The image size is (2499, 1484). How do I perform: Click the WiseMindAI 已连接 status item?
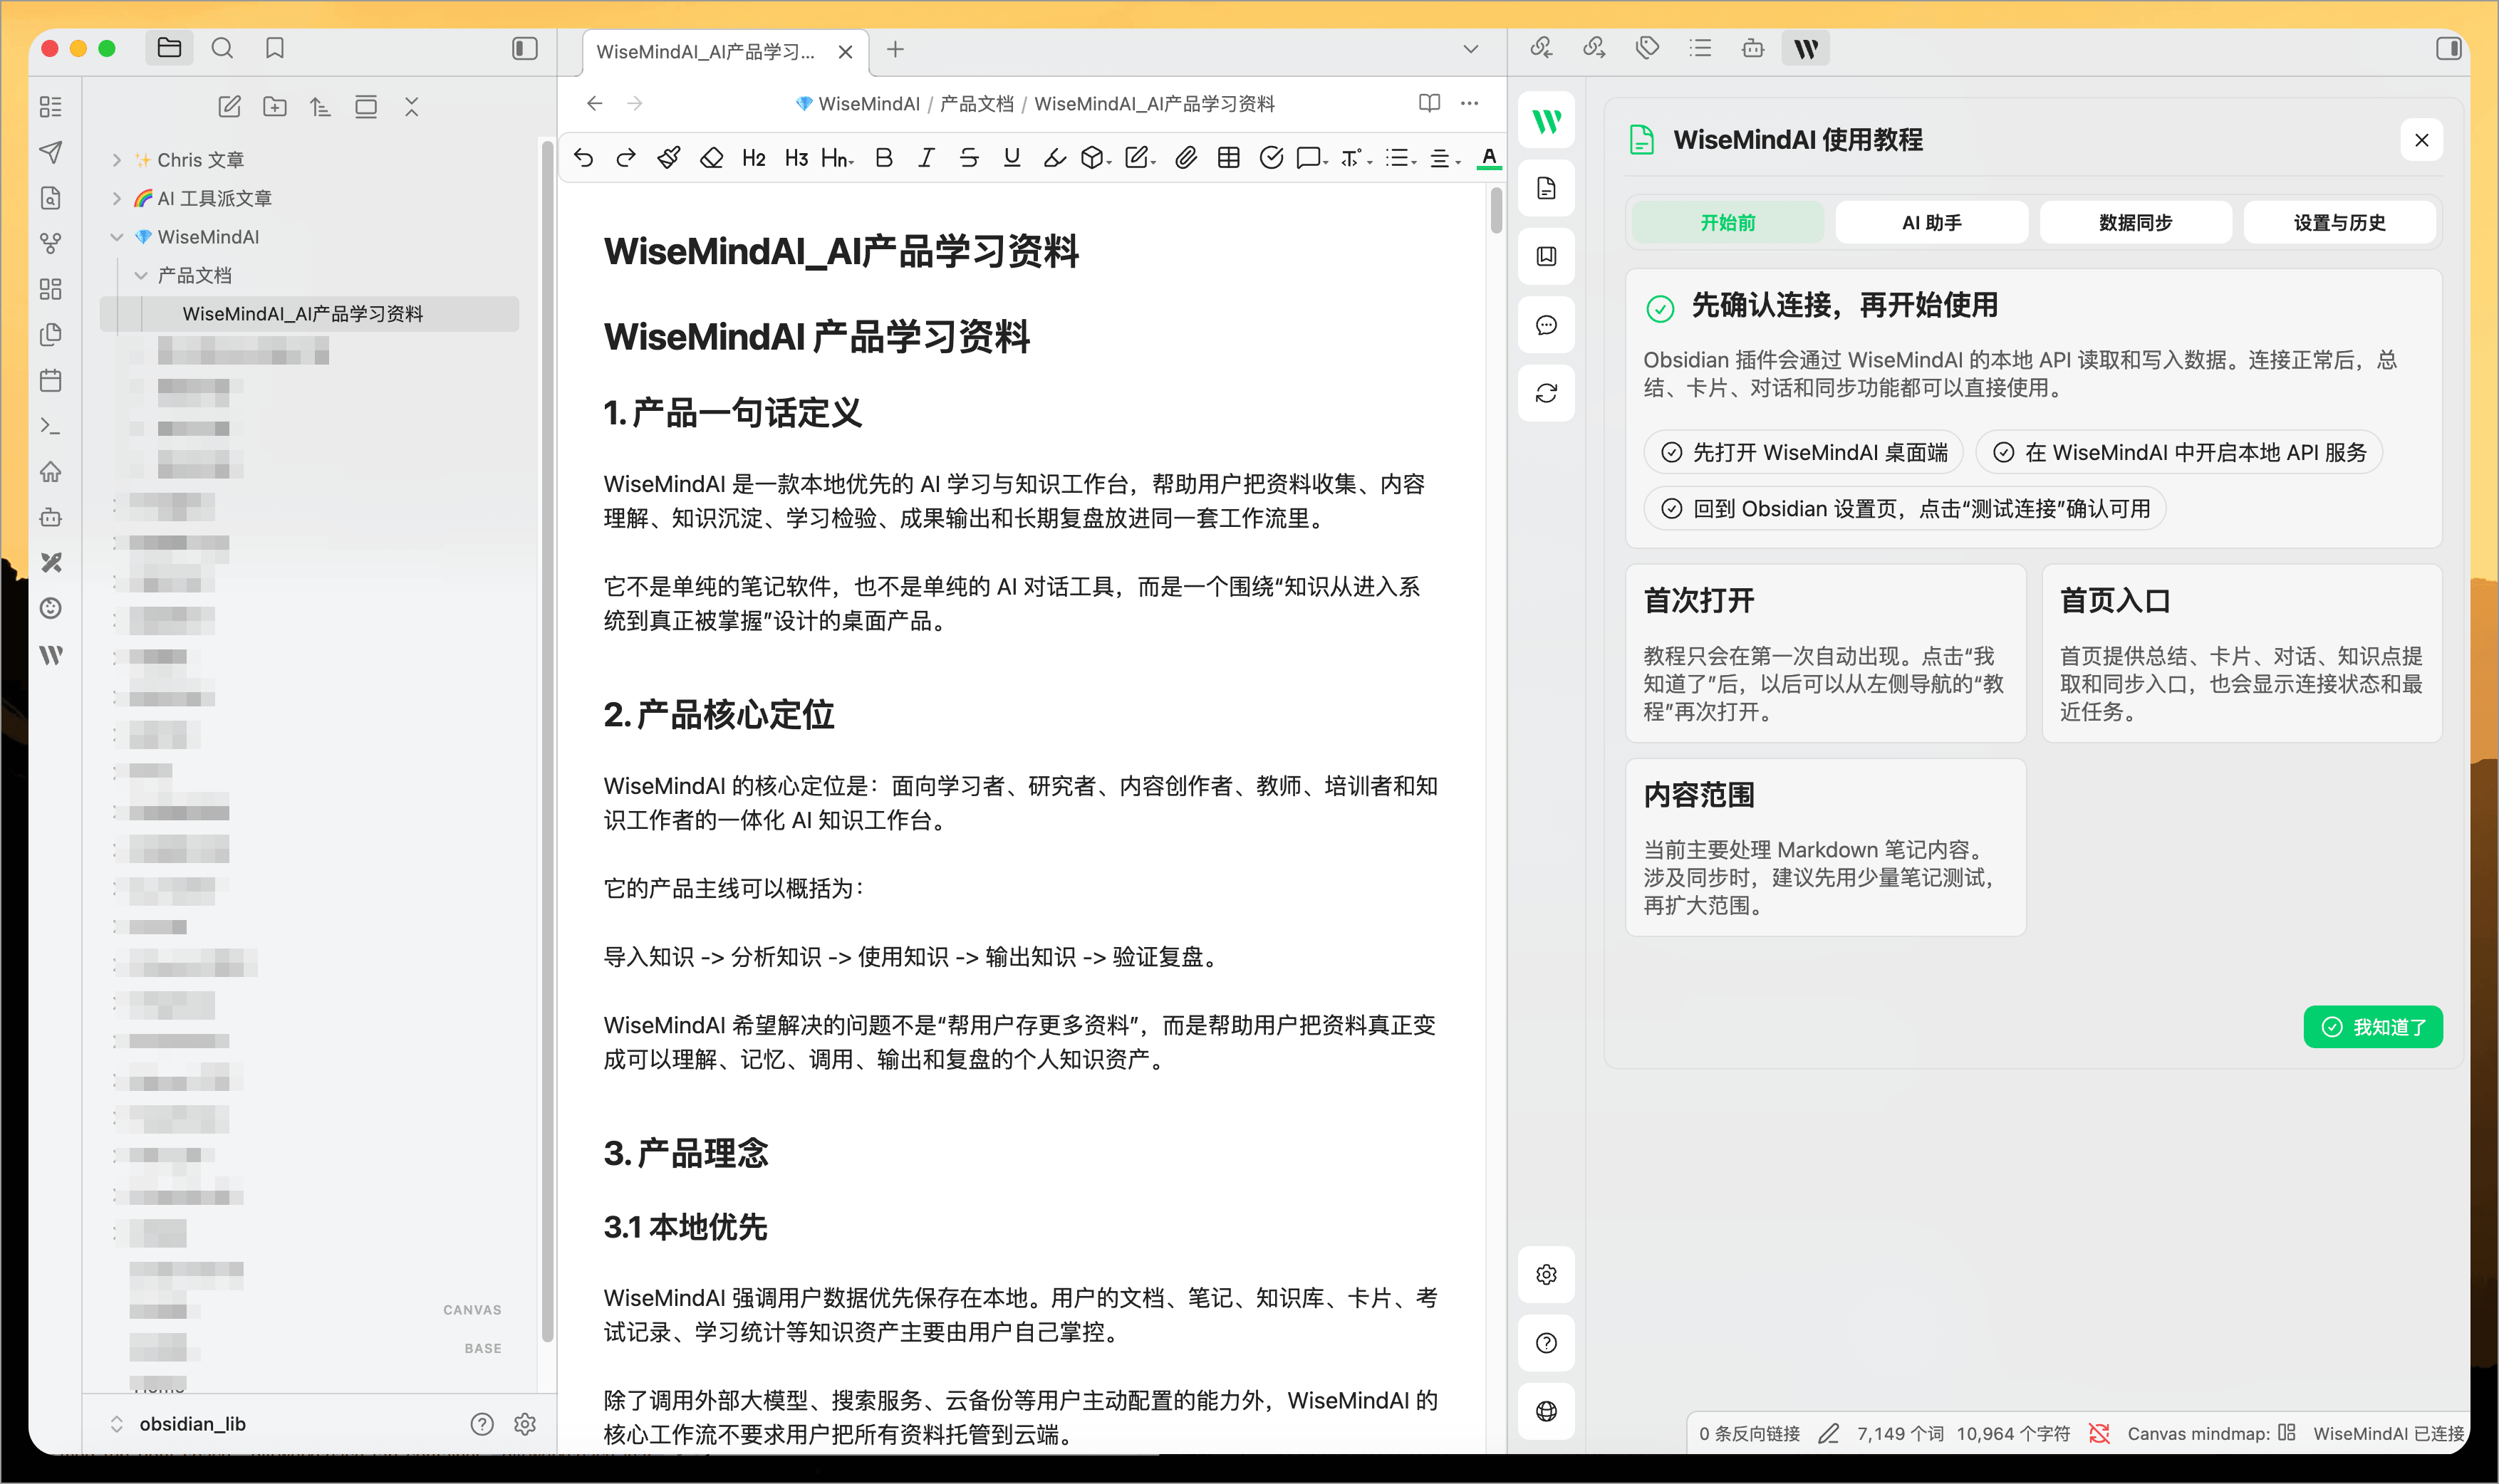pyautogui.click(x=2388, y=1433)
